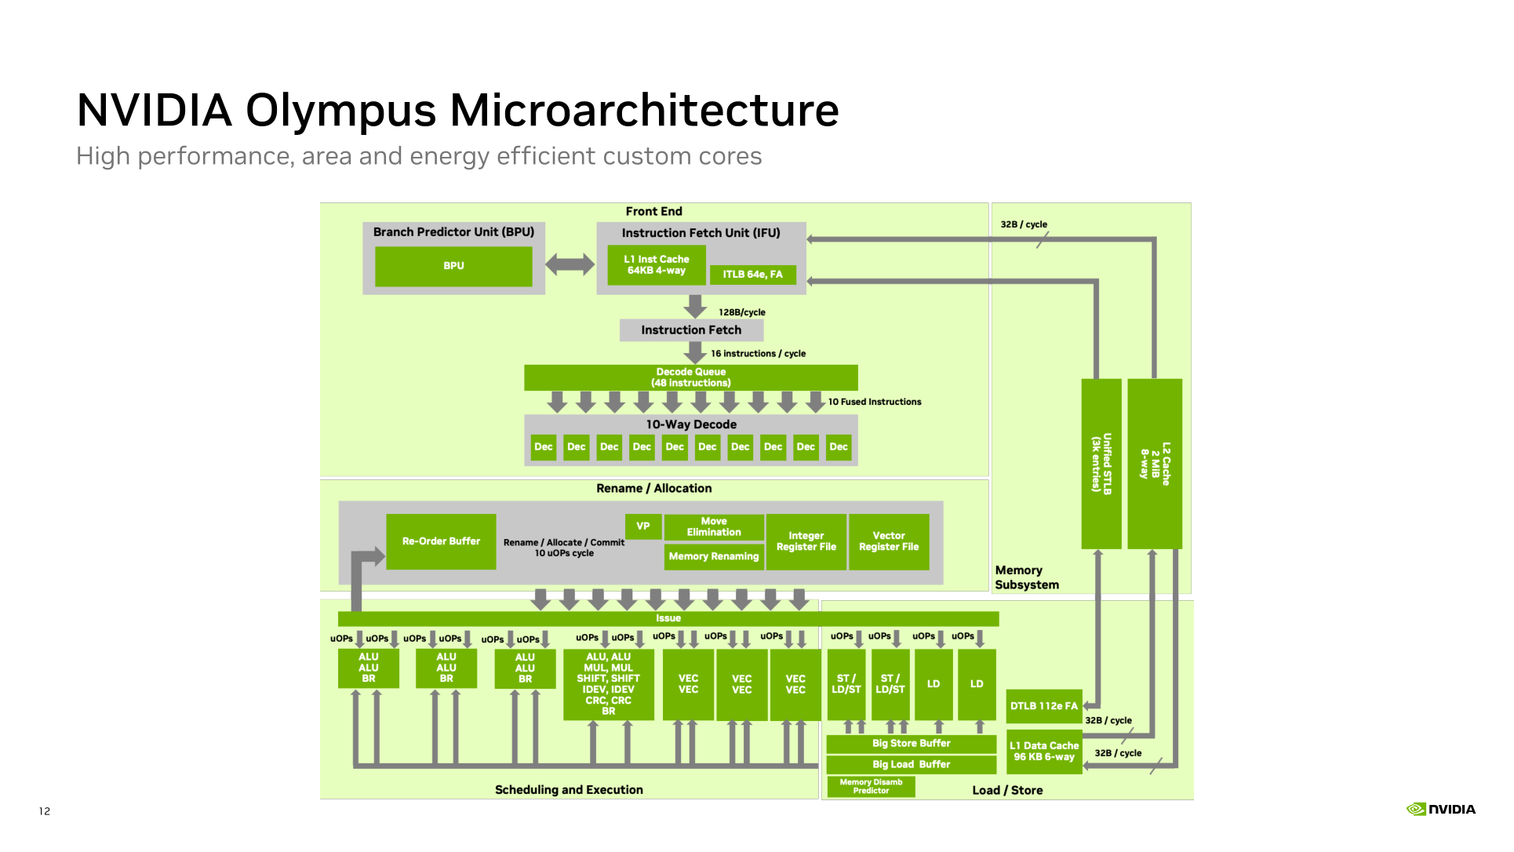The height and width of the screenshot is (852, 1514).
Task: Click the arrow labeled 16 instructions / cycle
Action: [695, 353]
